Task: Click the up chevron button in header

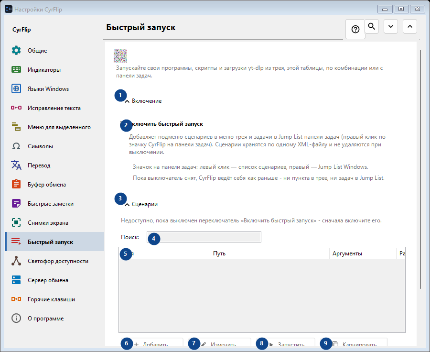Action: pos(410,26)
